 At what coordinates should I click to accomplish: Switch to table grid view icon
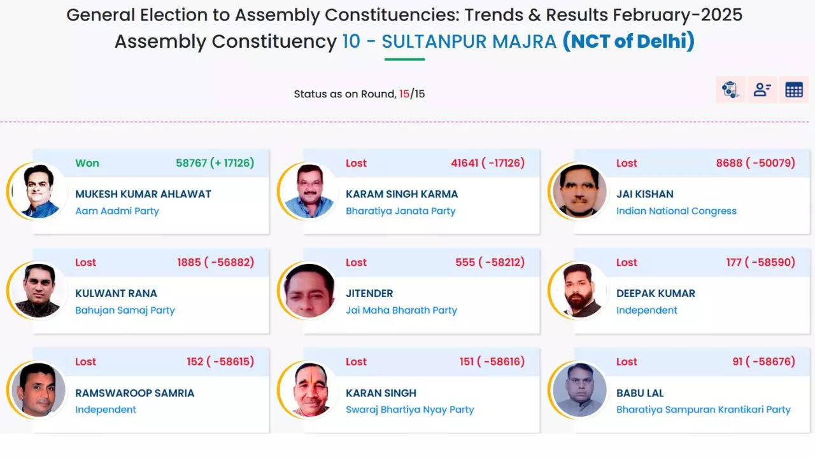[x=794, y=90]
